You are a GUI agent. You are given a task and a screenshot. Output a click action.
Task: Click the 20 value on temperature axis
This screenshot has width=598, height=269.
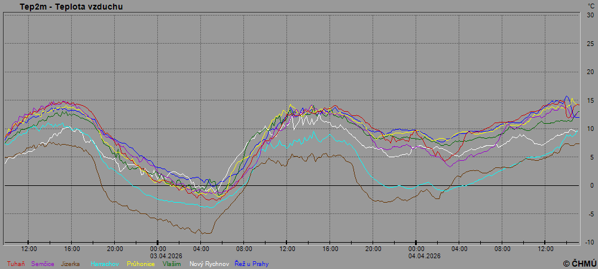[x=590, y=72]
